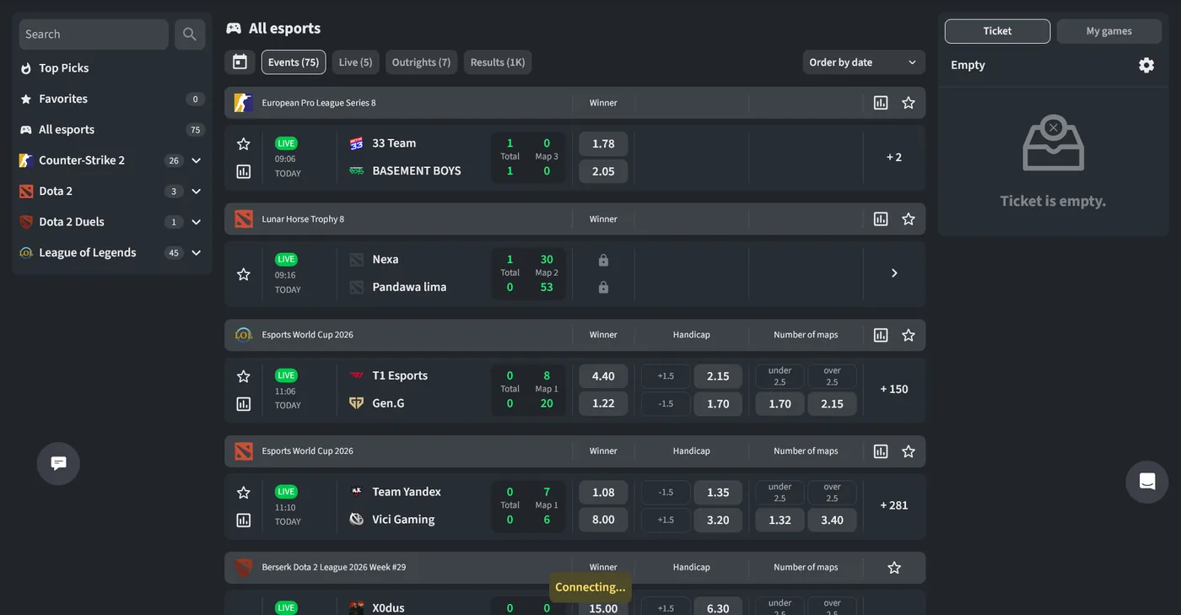This screenshot has width=1181, height=615.
Task: Favorite the Nexa vs Pandawa lima match
Action: pos(244,274)
